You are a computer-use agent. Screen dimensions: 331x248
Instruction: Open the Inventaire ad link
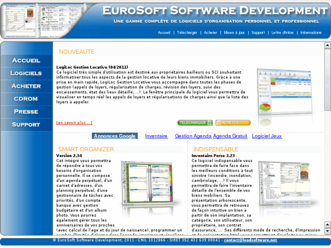[x=156, y=136]
